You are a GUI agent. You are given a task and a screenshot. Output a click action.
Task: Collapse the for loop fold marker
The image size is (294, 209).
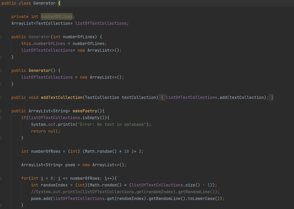[x=1, y=178]
